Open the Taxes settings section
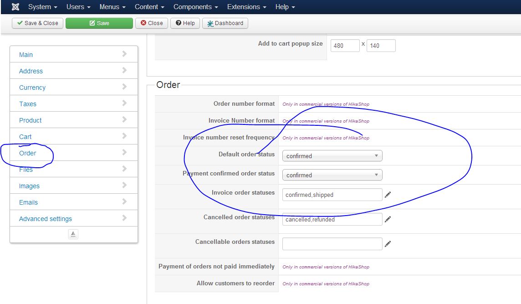Image resolution: width=521 pixels, height=304 pixels. (x=28, y=104)
